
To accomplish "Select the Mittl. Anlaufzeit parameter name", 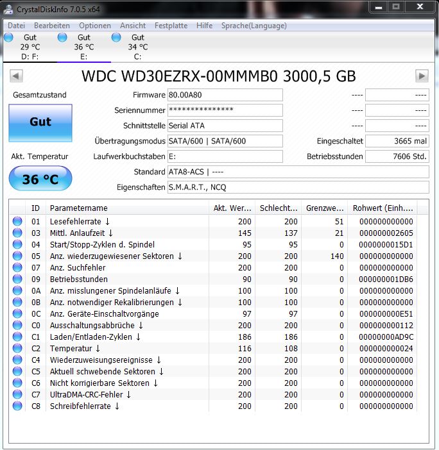I will pyautogui.click(x=82, y=233).
